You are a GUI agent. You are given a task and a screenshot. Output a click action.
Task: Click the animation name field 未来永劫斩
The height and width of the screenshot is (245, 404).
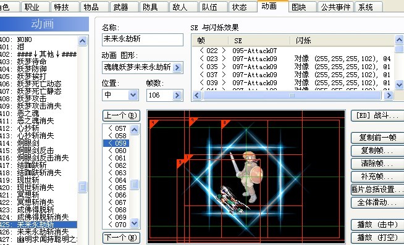coord(143,39)
